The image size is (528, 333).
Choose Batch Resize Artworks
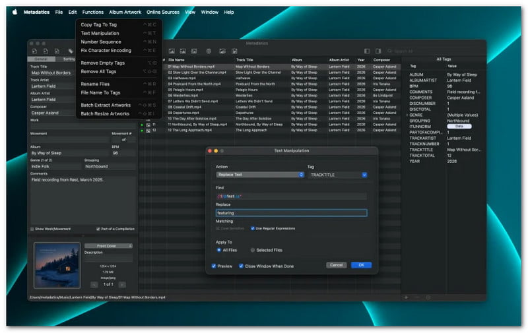(x=119, y=113)
